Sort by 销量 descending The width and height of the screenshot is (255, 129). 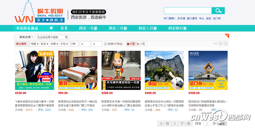35,44
